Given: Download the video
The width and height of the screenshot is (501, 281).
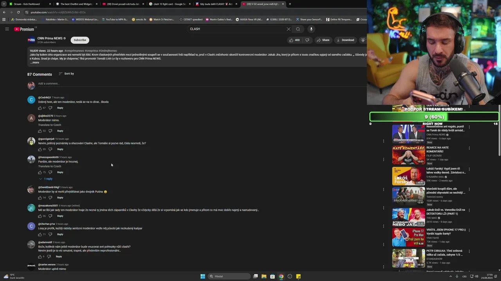Looking at the screenshot, I should (x=345, y=40).
